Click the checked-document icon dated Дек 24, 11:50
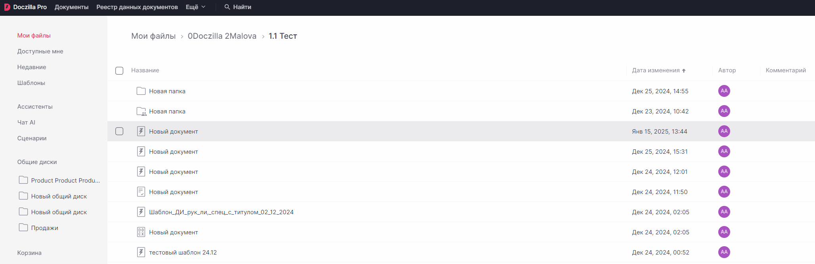Viewport: 815px width, 264px height. [141, 192]
